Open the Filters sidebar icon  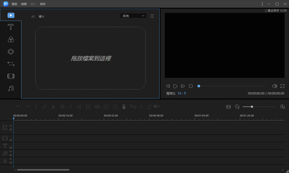pyautogui.click(x=11, y=39)
